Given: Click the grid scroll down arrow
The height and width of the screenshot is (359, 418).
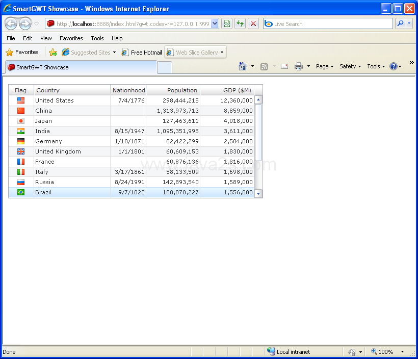Looking at the screenshot, I should point(258,193).
